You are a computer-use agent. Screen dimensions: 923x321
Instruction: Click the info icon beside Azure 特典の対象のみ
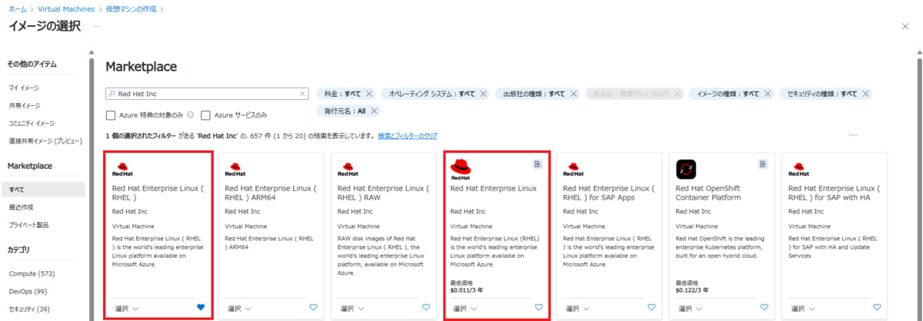coord(190,114)
